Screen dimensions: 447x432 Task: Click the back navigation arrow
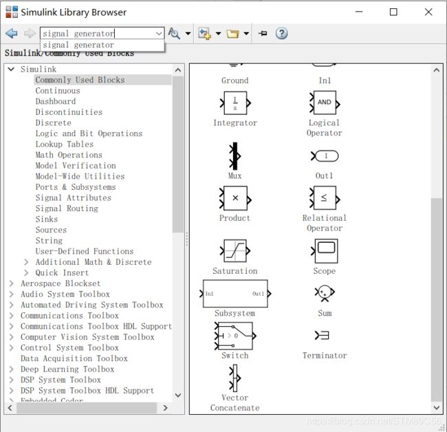pyautogui.click(x=12, y=33)
